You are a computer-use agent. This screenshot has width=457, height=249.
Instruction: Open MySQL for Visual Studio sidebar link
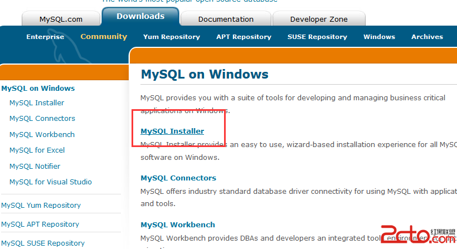50,182
